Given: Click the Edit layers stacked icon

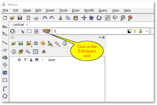Looking at the screenshot, I should [46, 31].
